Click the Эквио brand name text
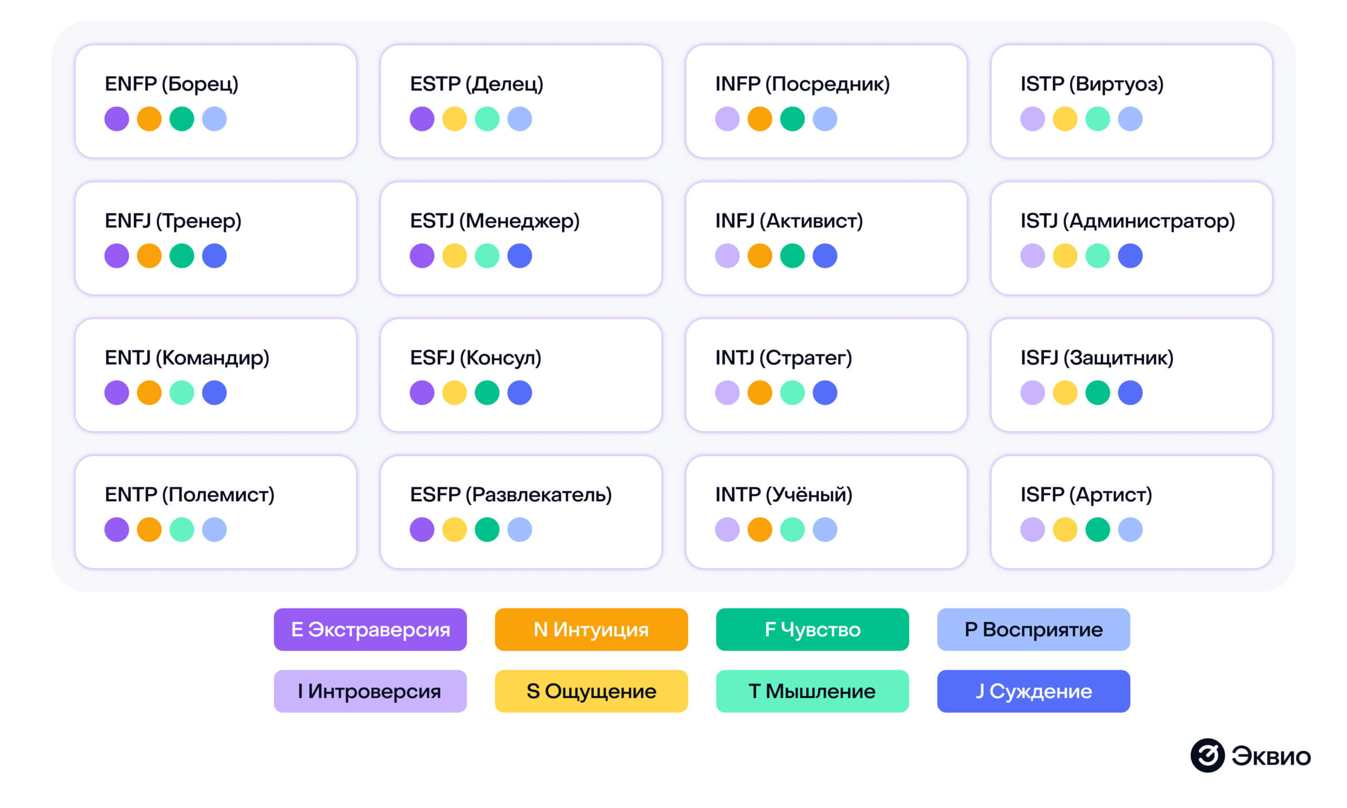The height and width of the screenshot is (808, 1347). click(1271, 756)
